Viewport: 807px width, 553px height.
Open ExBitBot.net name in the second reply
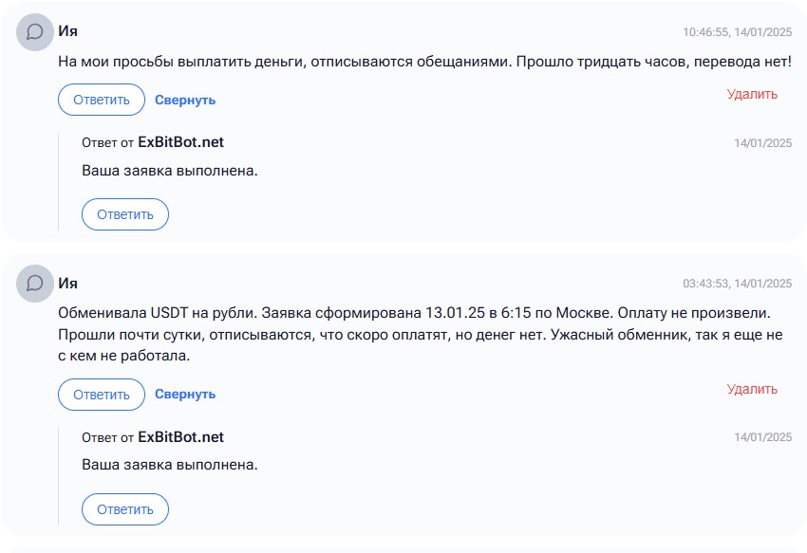[x=180, y=437]
